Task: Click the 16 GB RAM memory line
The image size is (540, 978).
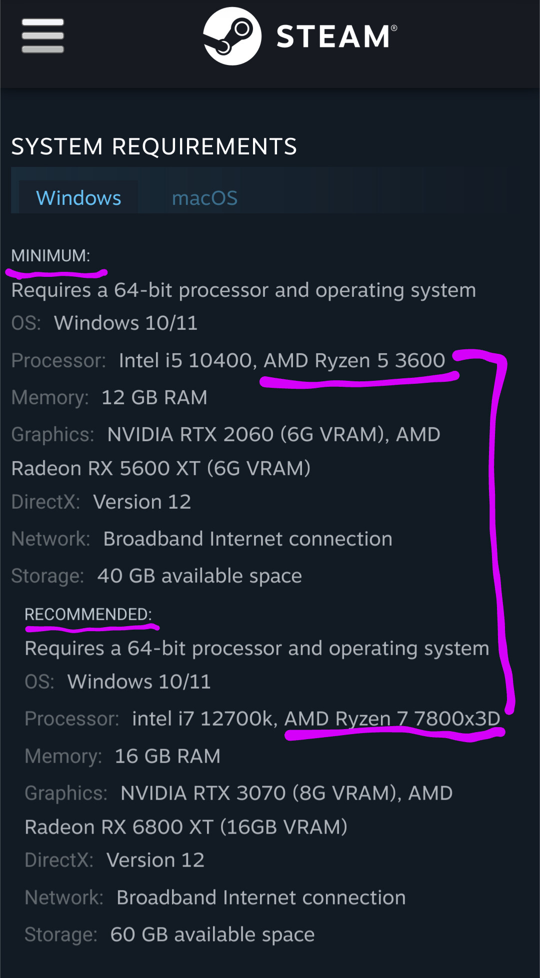Action: click(x=167, y=756)
